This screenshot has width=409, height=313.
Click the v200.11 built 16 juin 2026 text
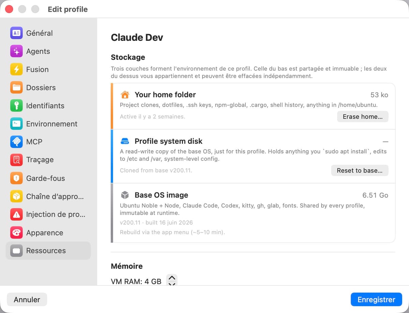pyautogui.click(x=156, y=223)
